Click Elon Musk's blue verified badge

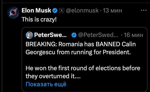pyautogui.click(x=55, y=10)
